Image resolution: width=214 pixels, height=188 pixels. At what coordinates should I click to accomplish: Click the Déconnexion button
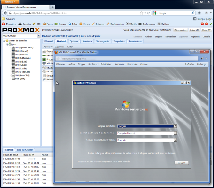(x=180, y=30)
